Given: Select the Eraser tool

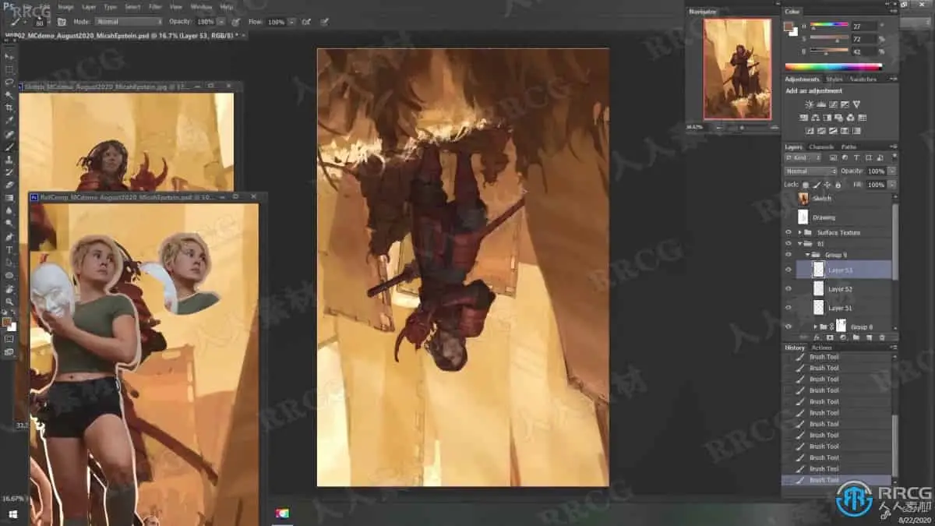Looking at the screenshot, I should click(x=9, y=185).
